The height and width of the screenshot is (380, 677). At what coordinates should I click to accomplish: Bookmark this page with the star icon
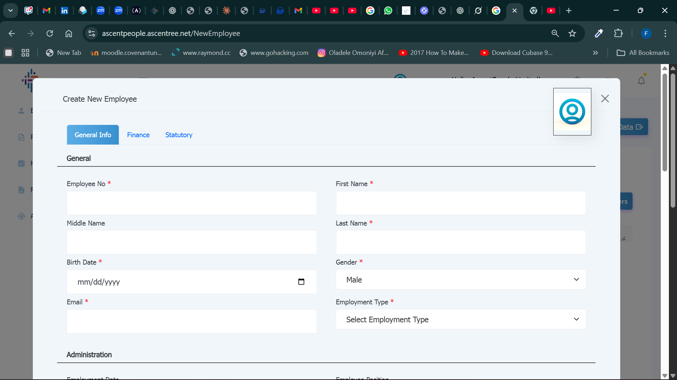click(572, 33)
